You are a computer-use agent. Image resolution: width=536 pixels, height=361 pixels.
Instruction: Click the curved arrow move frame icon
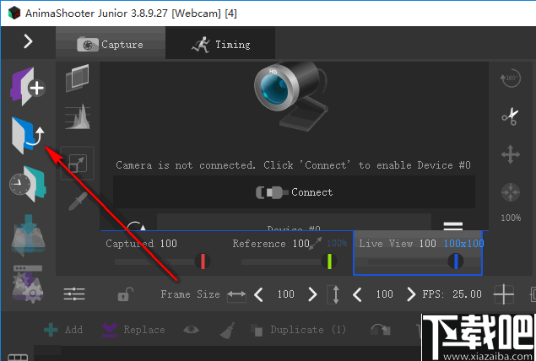point(381,330)
